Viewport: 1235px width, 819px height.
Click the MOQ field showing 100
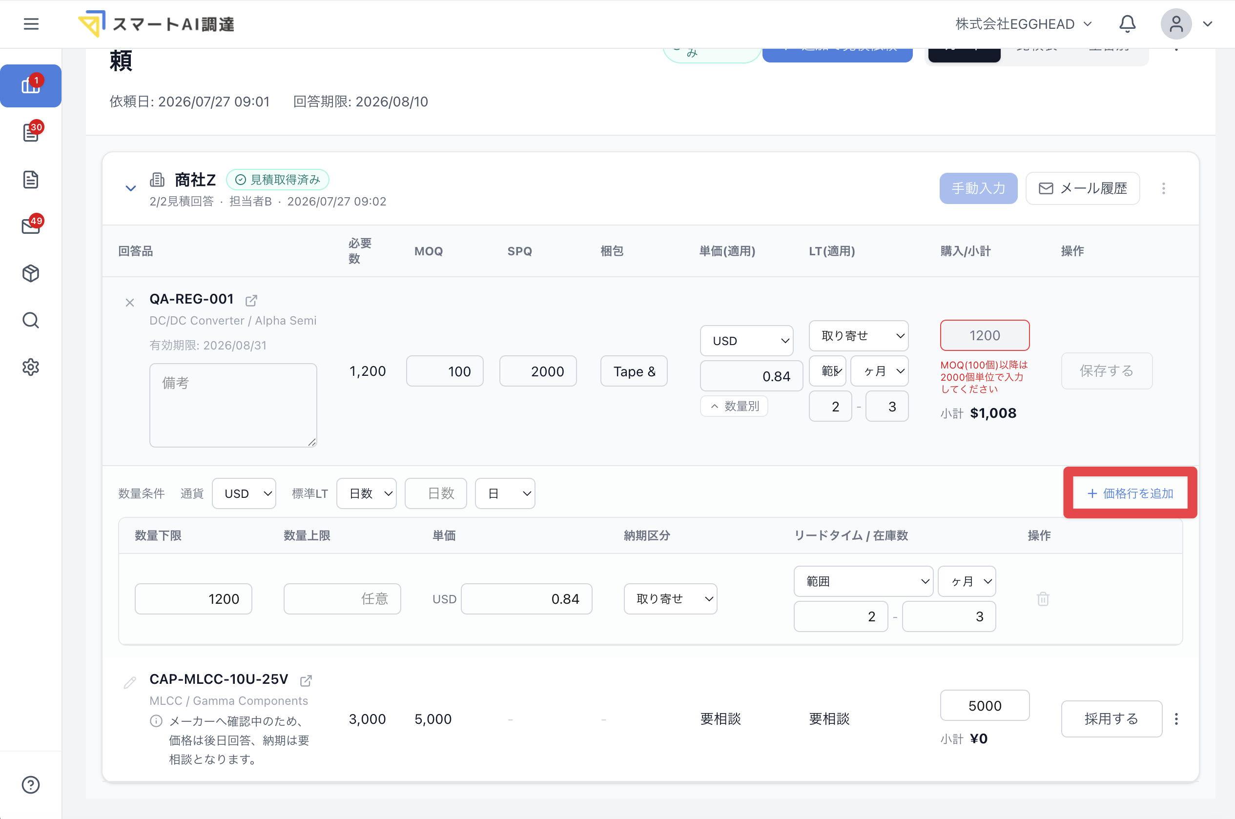click(x=445, y=371)
